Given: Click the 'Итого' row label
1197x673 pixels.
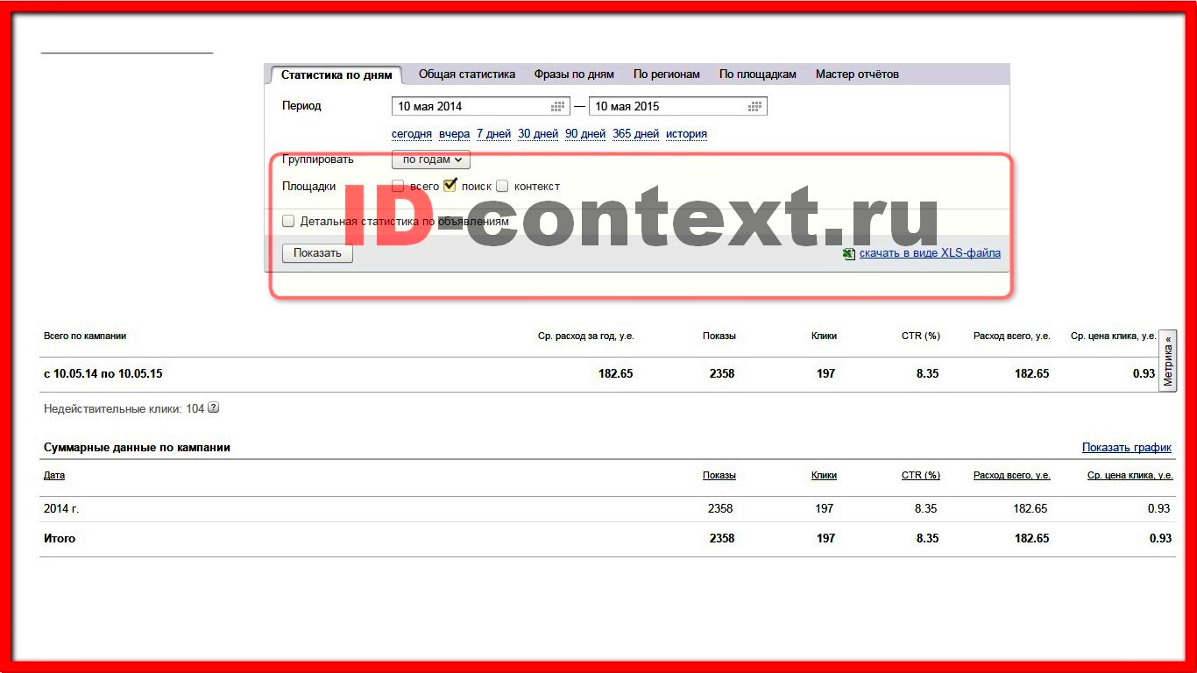Looking at the screenshot, I should pos(60,538).
